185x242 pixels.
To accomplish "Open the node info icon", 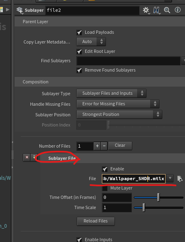I will click(x=178, y=10).
